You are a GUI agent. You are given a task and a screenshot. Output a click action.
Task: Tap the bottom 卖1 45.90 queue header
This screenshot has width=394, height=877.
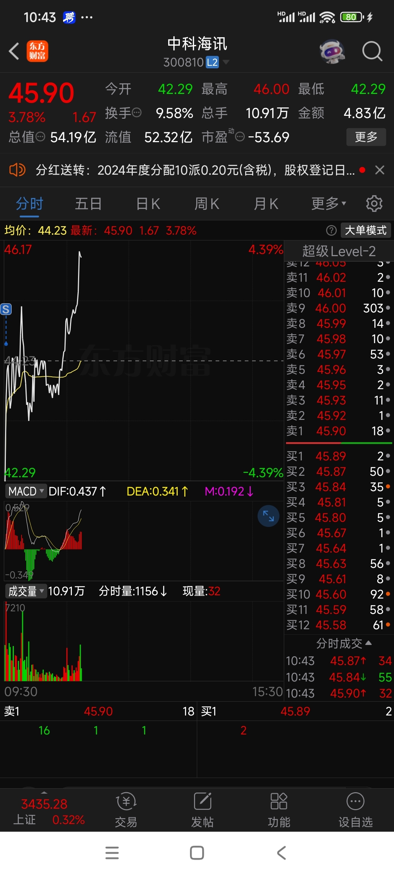[x=98, y=711]
